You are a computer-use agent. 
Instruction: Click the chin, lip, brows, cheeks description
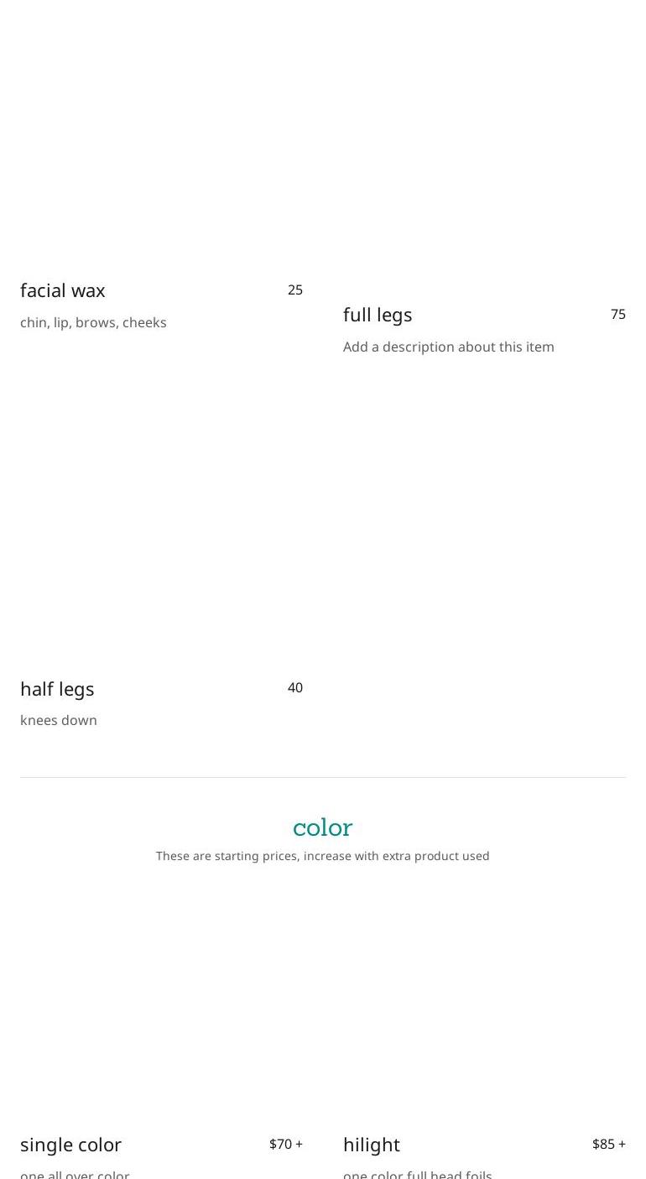click(93, 322)
